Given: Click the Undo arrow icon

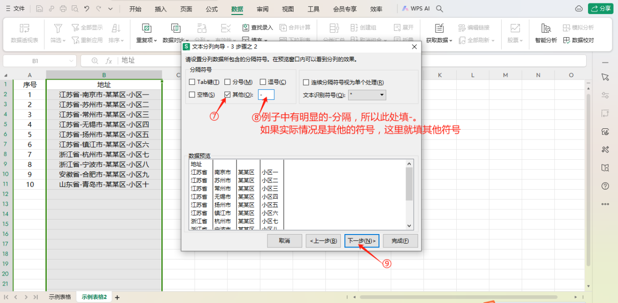Looking at the screenshot, I should (x=87, y=9).
